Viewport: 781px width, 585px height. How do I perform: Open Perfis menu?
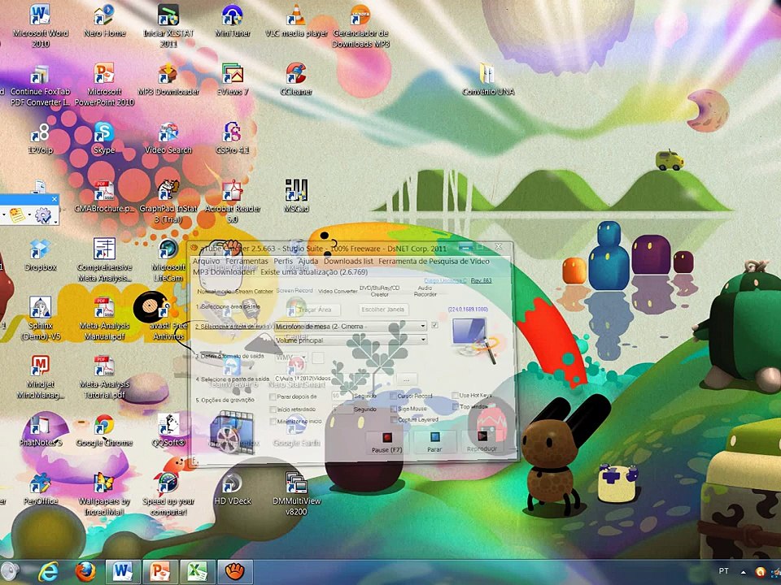pyautogui.click(x=283, y=261)
